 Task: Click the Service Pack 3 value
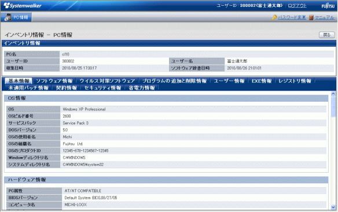tap(75, 123)
